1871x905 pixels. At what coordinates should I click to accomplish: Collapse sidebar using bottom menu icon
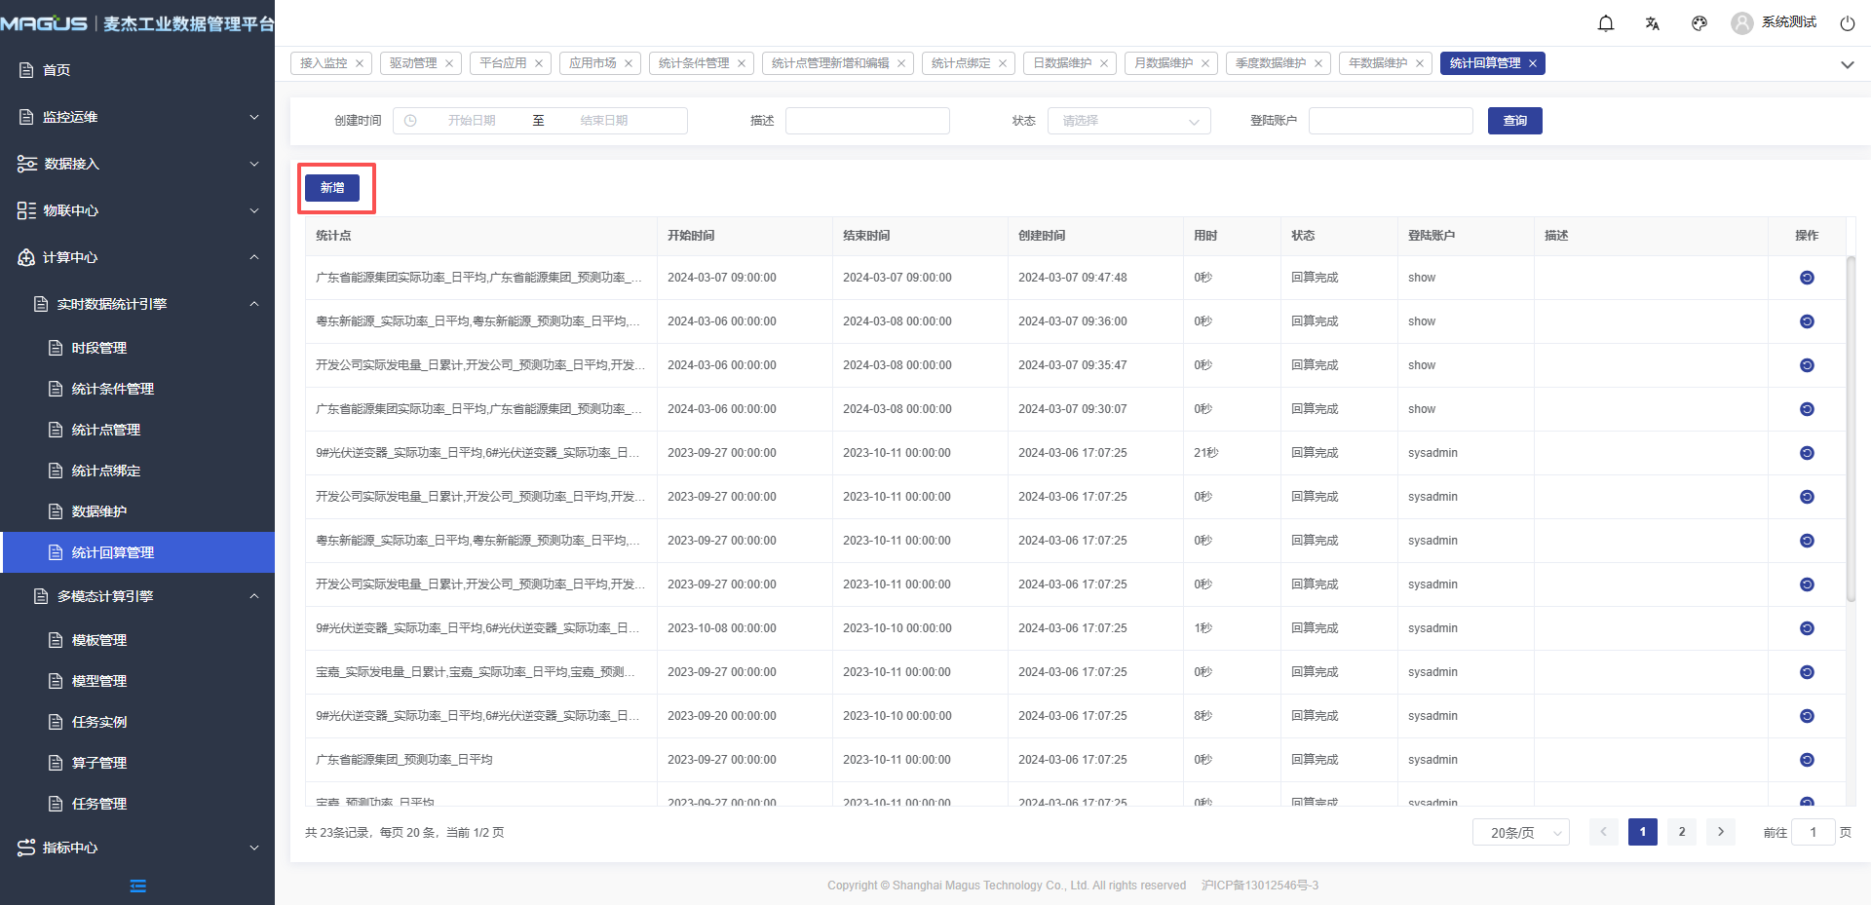click(x=137, y=886)
